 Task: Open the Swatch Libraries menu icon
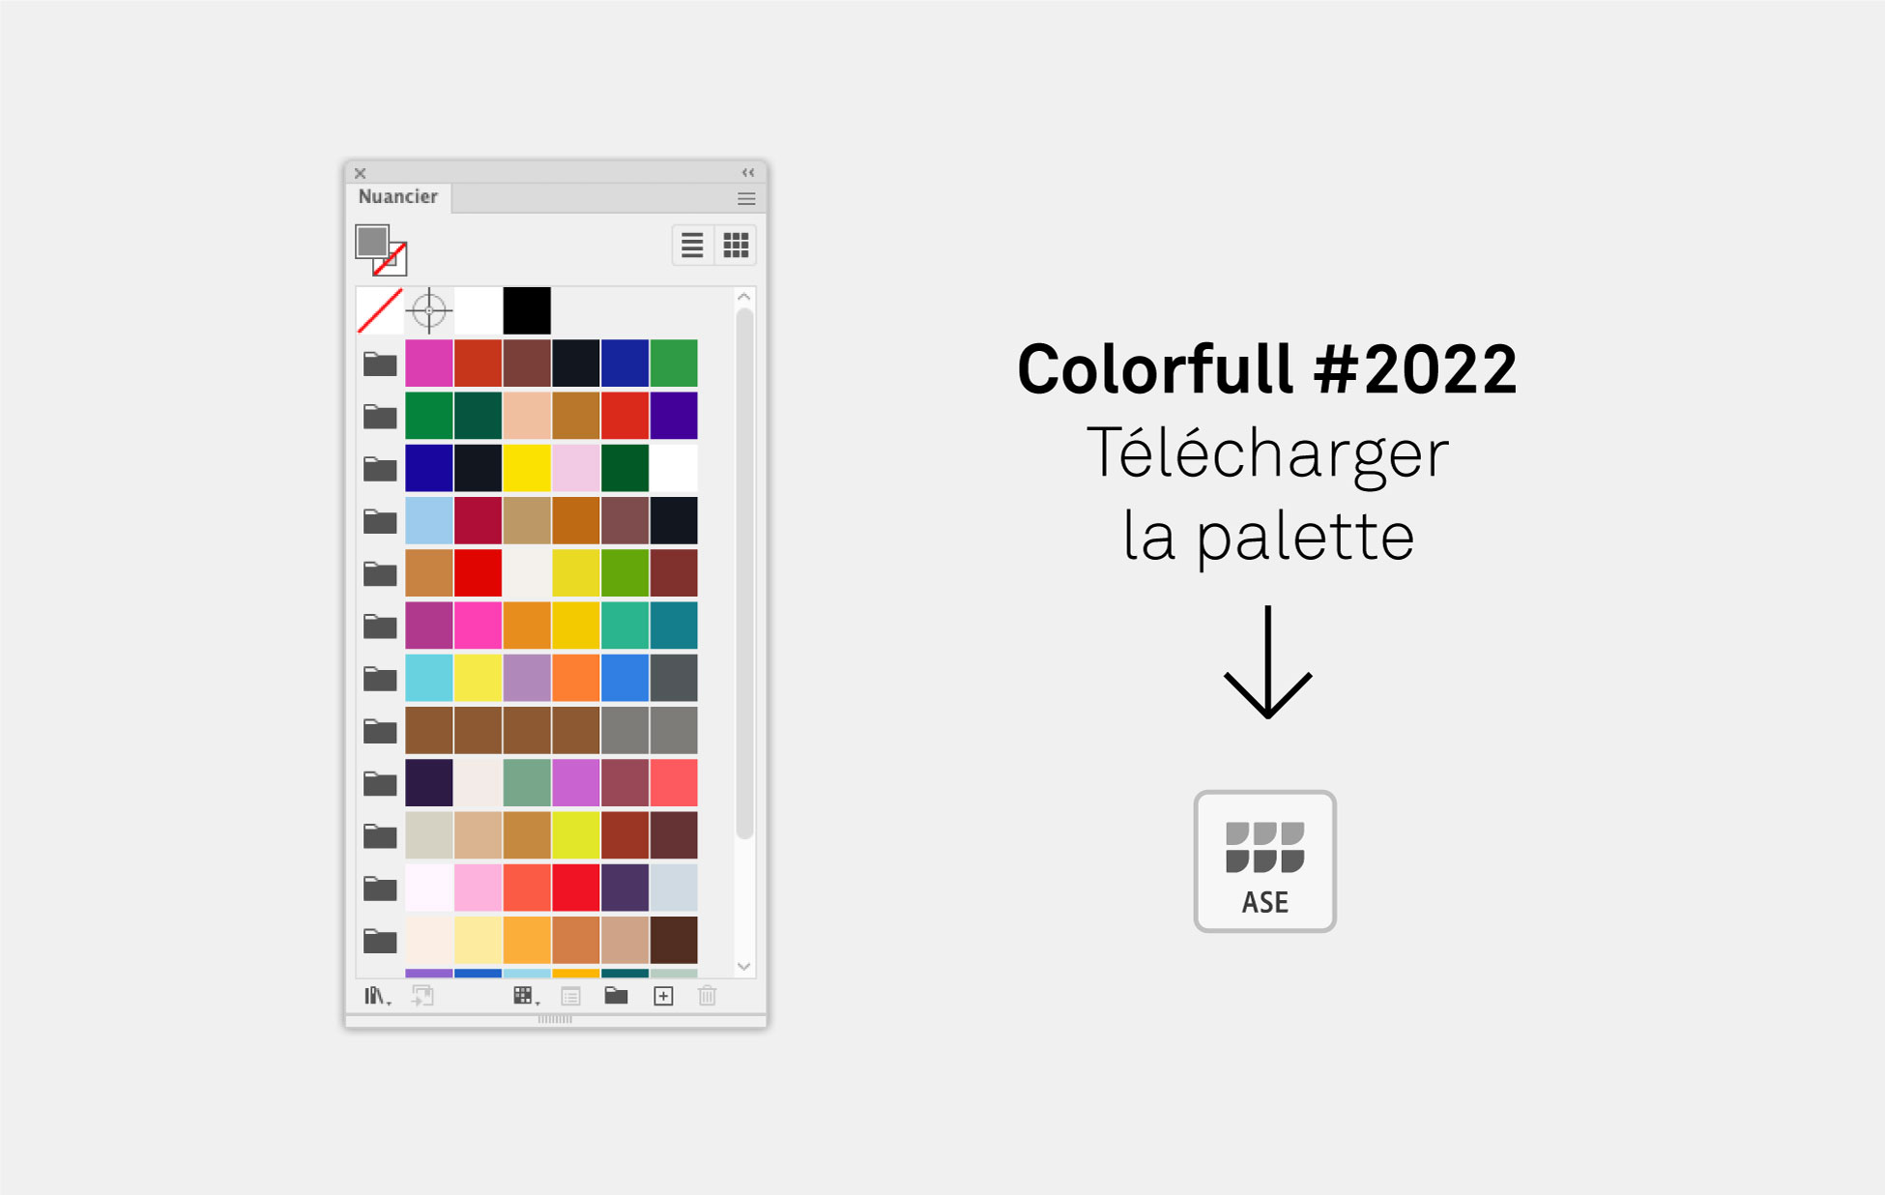376,996
